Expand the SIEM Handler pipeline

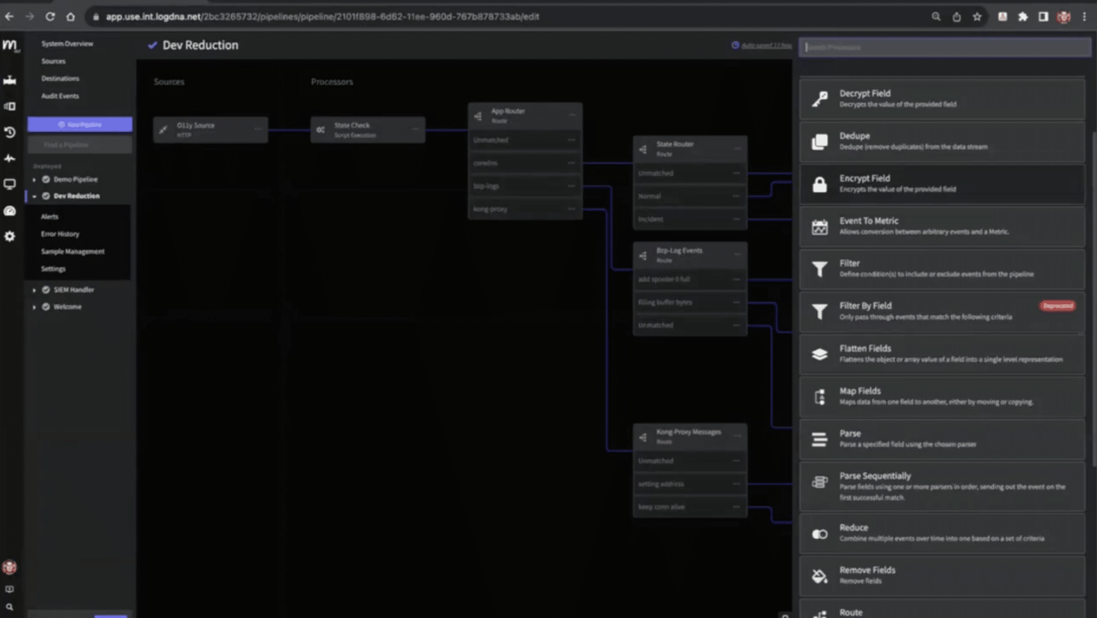34,290
